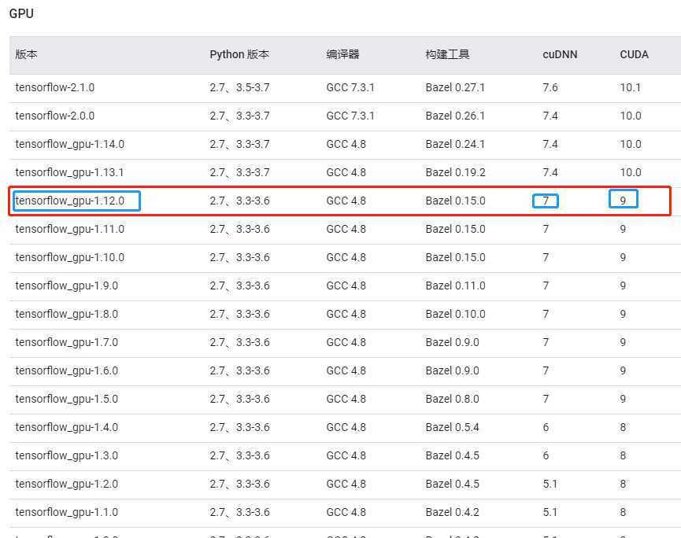Select the 版本 column header
This screenshot has height=538, width=681.
[27, 54]
